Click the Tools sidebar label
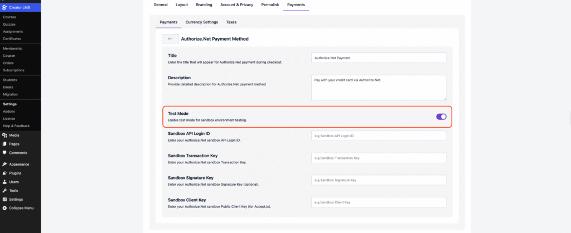571x233 pixels. 13,191
